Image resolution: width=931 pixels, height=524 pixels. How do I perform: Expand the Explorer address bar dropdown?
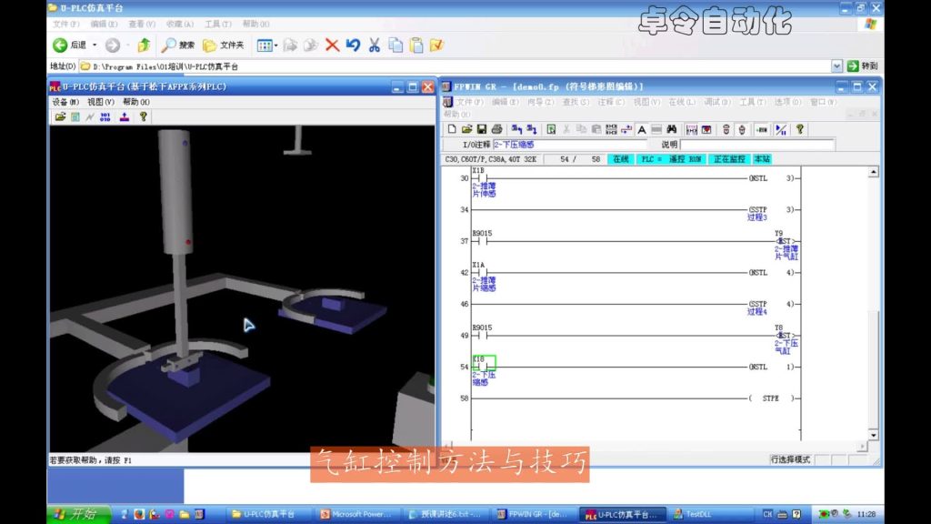(836, 66)
